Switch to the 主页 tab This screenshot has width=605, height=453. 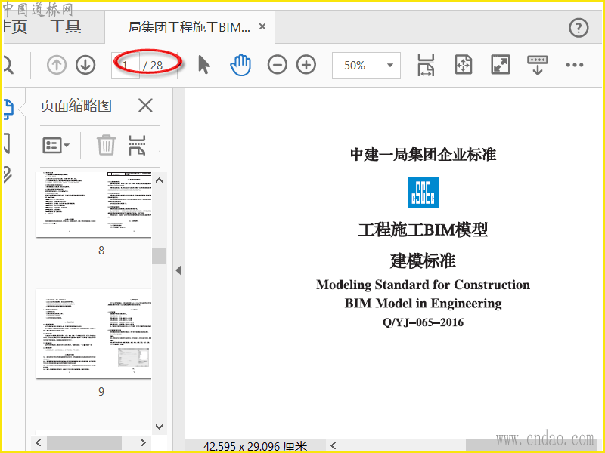[14, 27]
